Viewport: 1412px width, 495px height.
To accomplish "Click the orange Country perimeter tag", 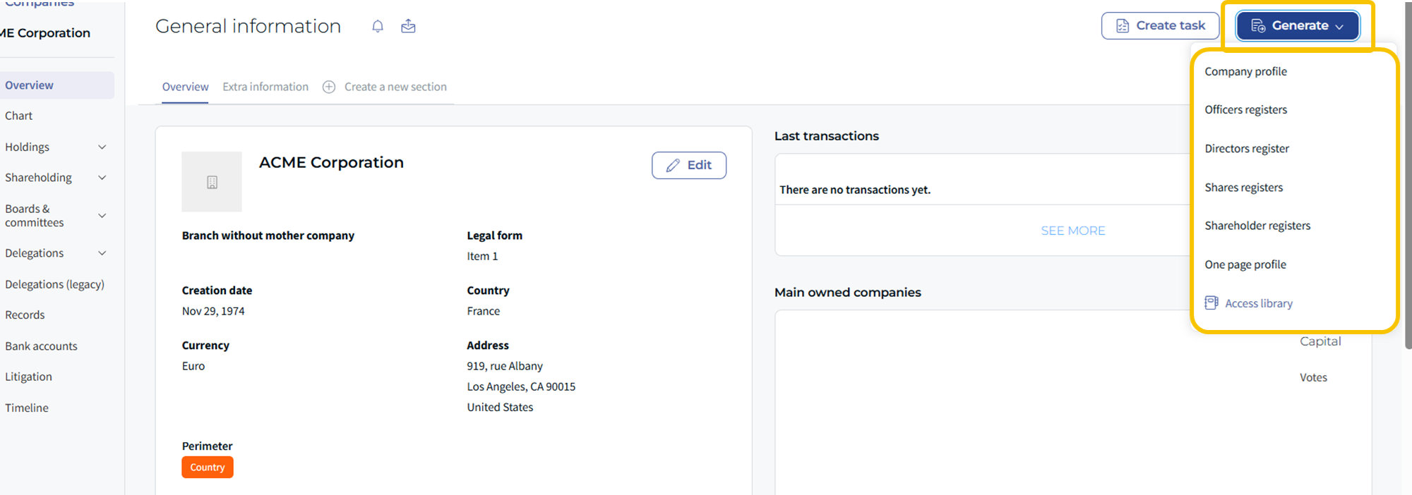I will [x=207, y=468].
